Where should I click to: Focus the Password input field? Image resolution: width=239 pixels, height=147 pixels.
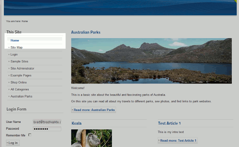47,129
